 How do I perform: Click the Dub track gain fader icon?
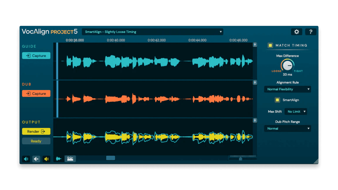tap(255, 82)
